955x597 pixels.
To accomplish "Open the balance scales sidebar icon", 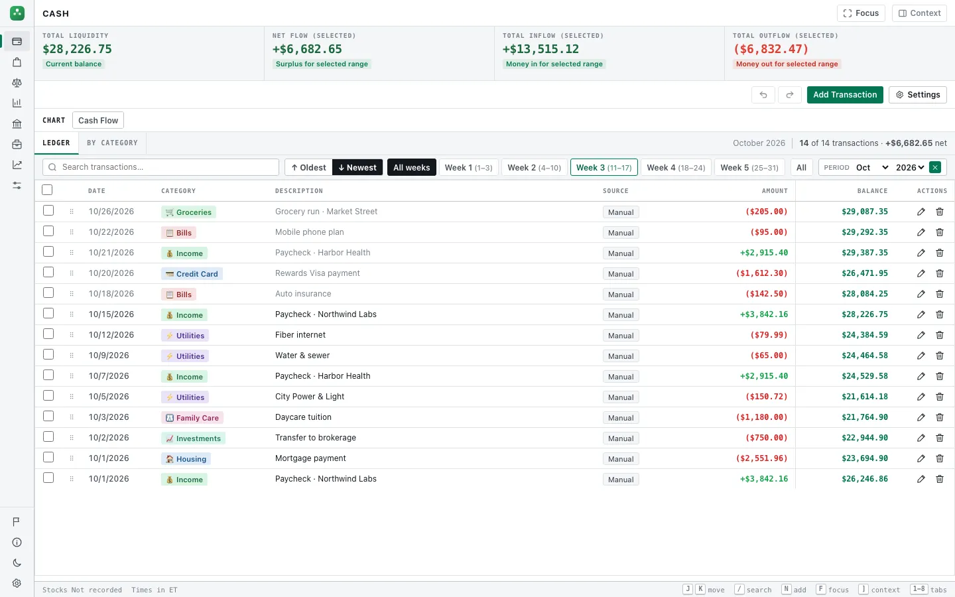I will (17, 82).
